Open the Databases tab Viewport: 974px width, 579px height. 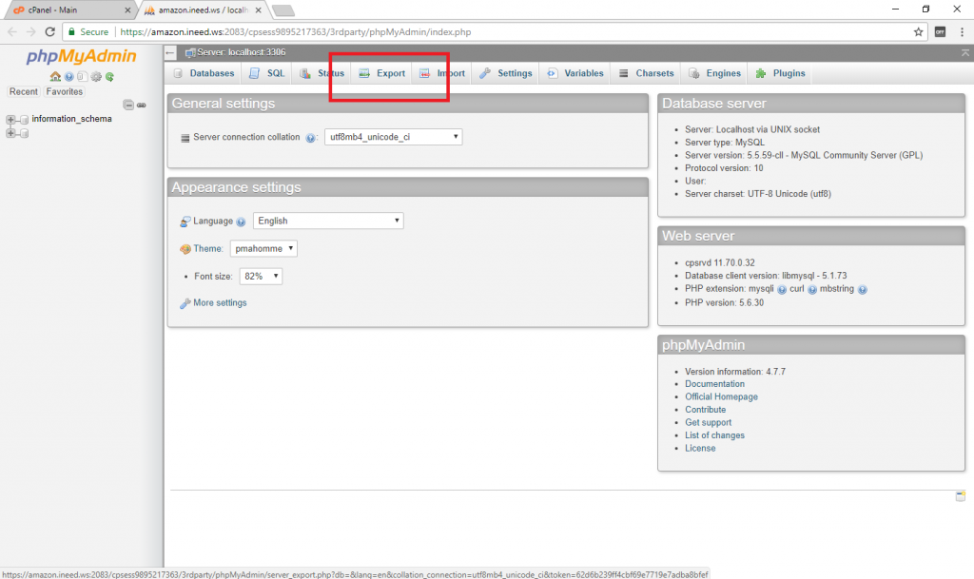[204, 73]
